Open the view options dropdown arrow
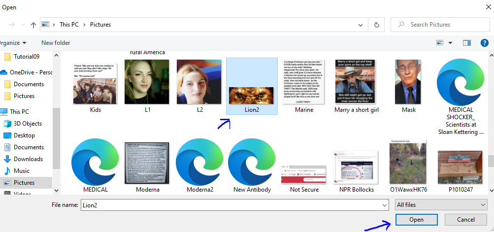494x232 pixels. [450, 43]
